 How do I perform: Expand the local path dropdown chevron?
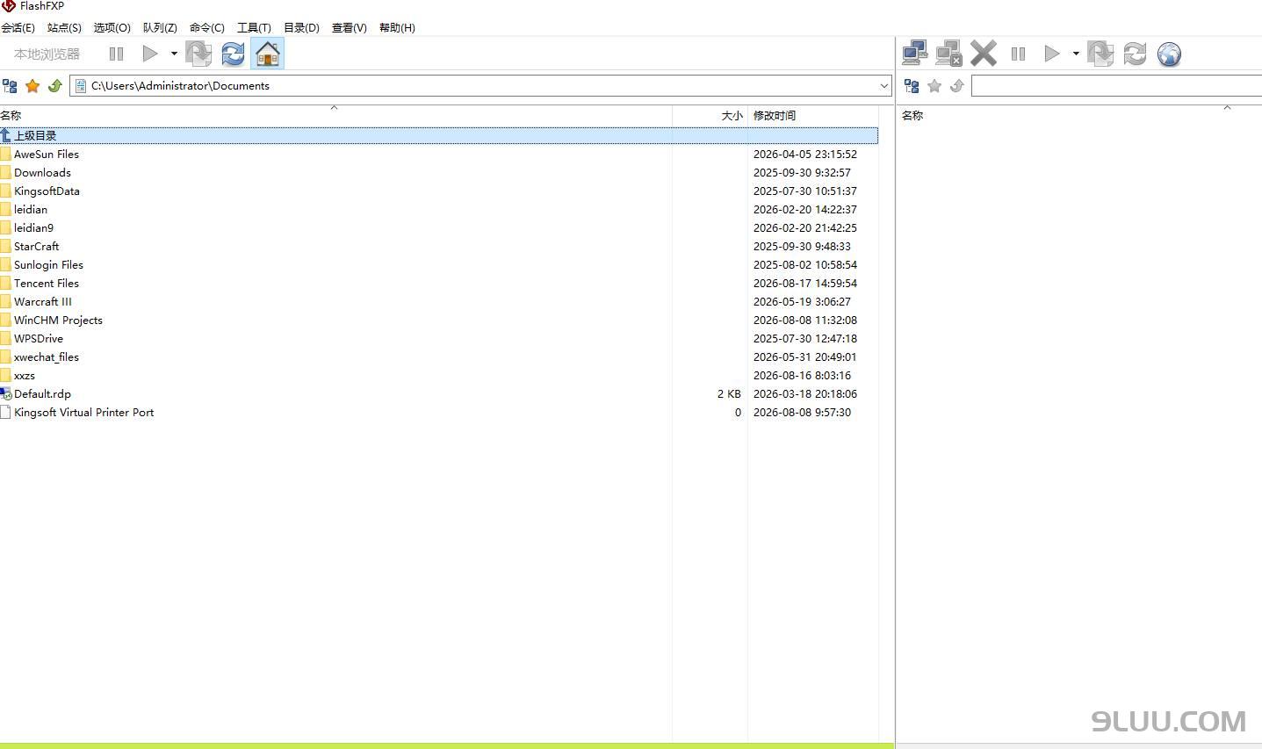click(x=883, y=86)
